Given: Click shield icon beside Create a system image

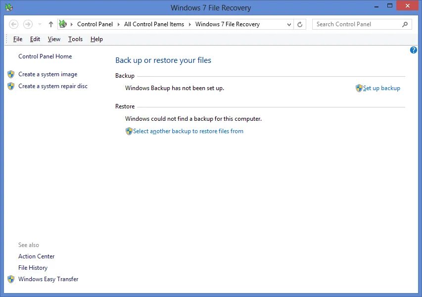Looking at the screenshot, I should 11,74.
